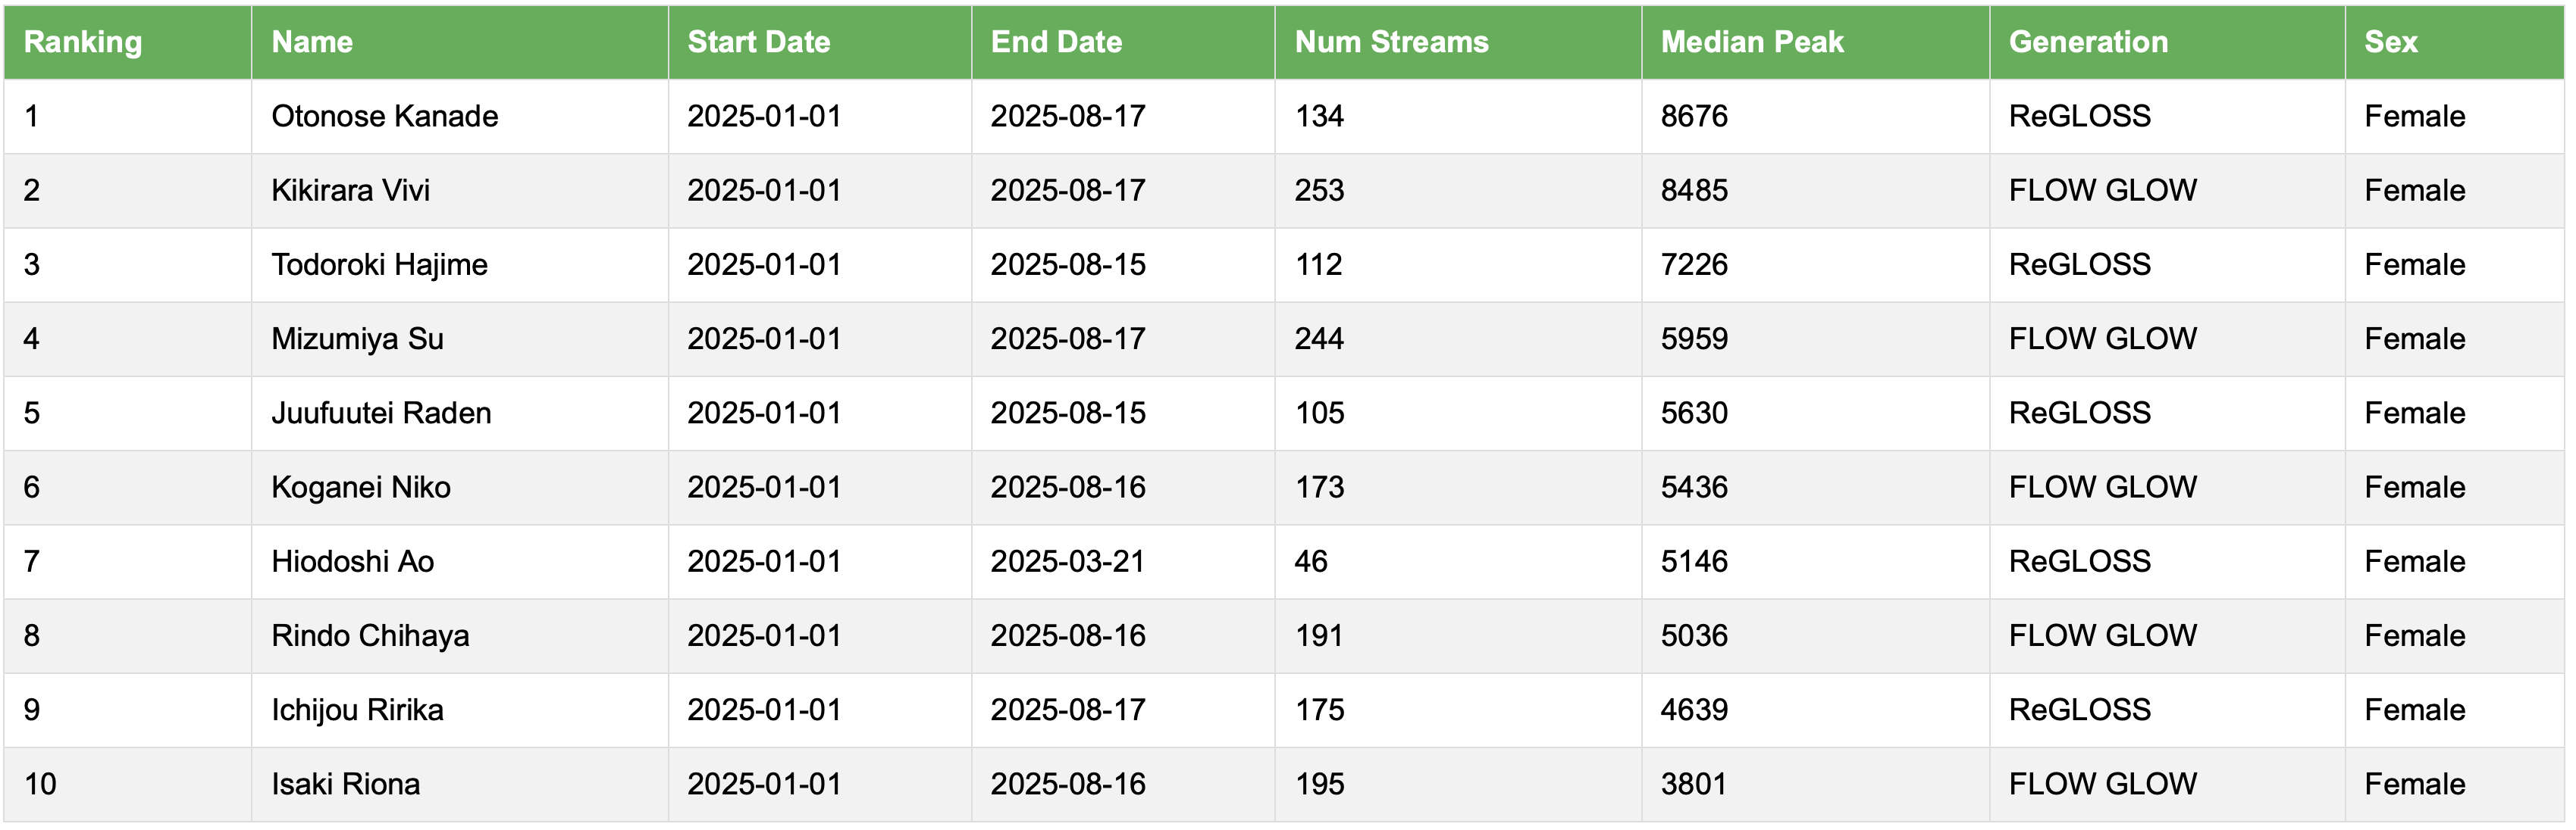Click FLOW GLOW in Kikirara Vivi row
2576x830 pixels.
(x=2102, y=190)
